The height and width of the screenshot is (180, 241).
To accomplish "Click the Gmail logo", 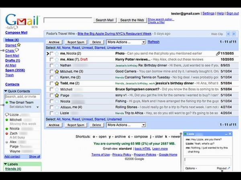I will 21,20.
